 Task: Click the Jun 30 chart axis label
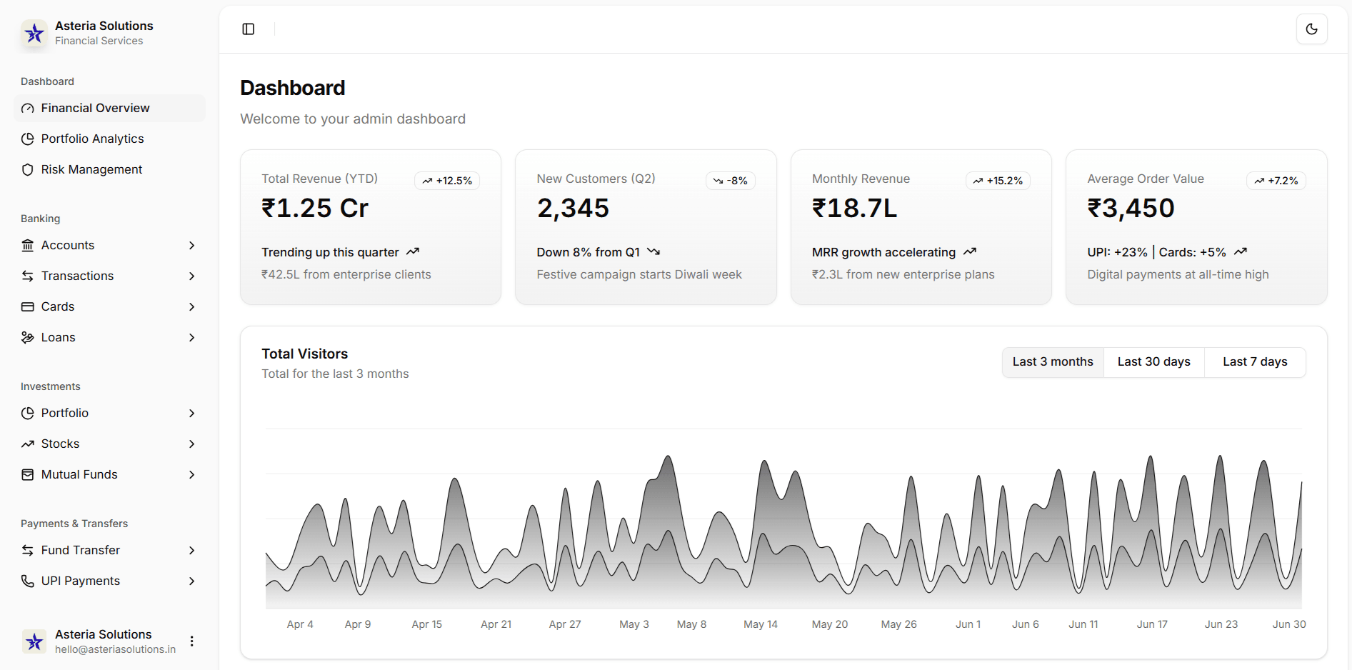pos(1289,624)
